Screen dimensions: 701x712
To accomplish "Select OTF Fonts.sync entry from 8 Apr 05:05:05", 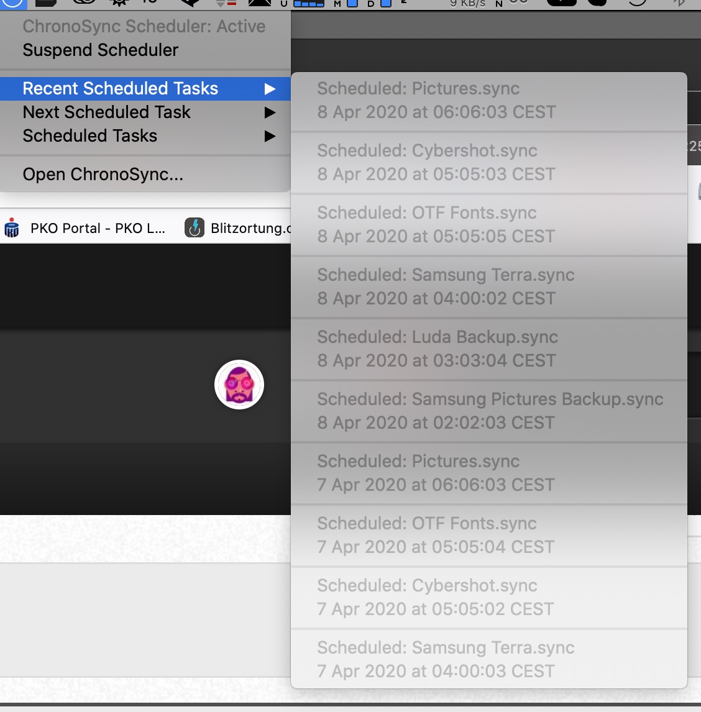I will click(x=489, y=225).
